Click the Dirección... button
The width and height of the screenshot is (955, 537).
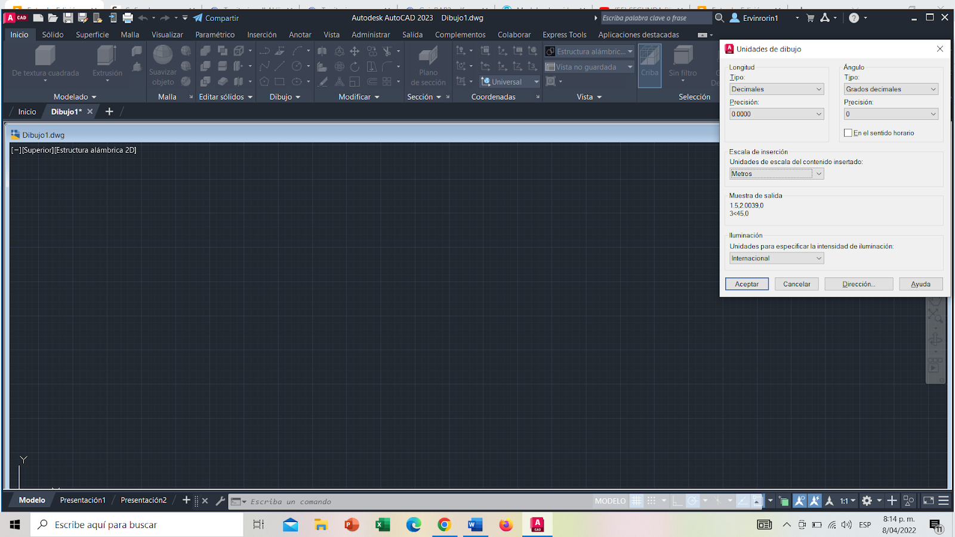pyautogui.click(x=859, y=284)
